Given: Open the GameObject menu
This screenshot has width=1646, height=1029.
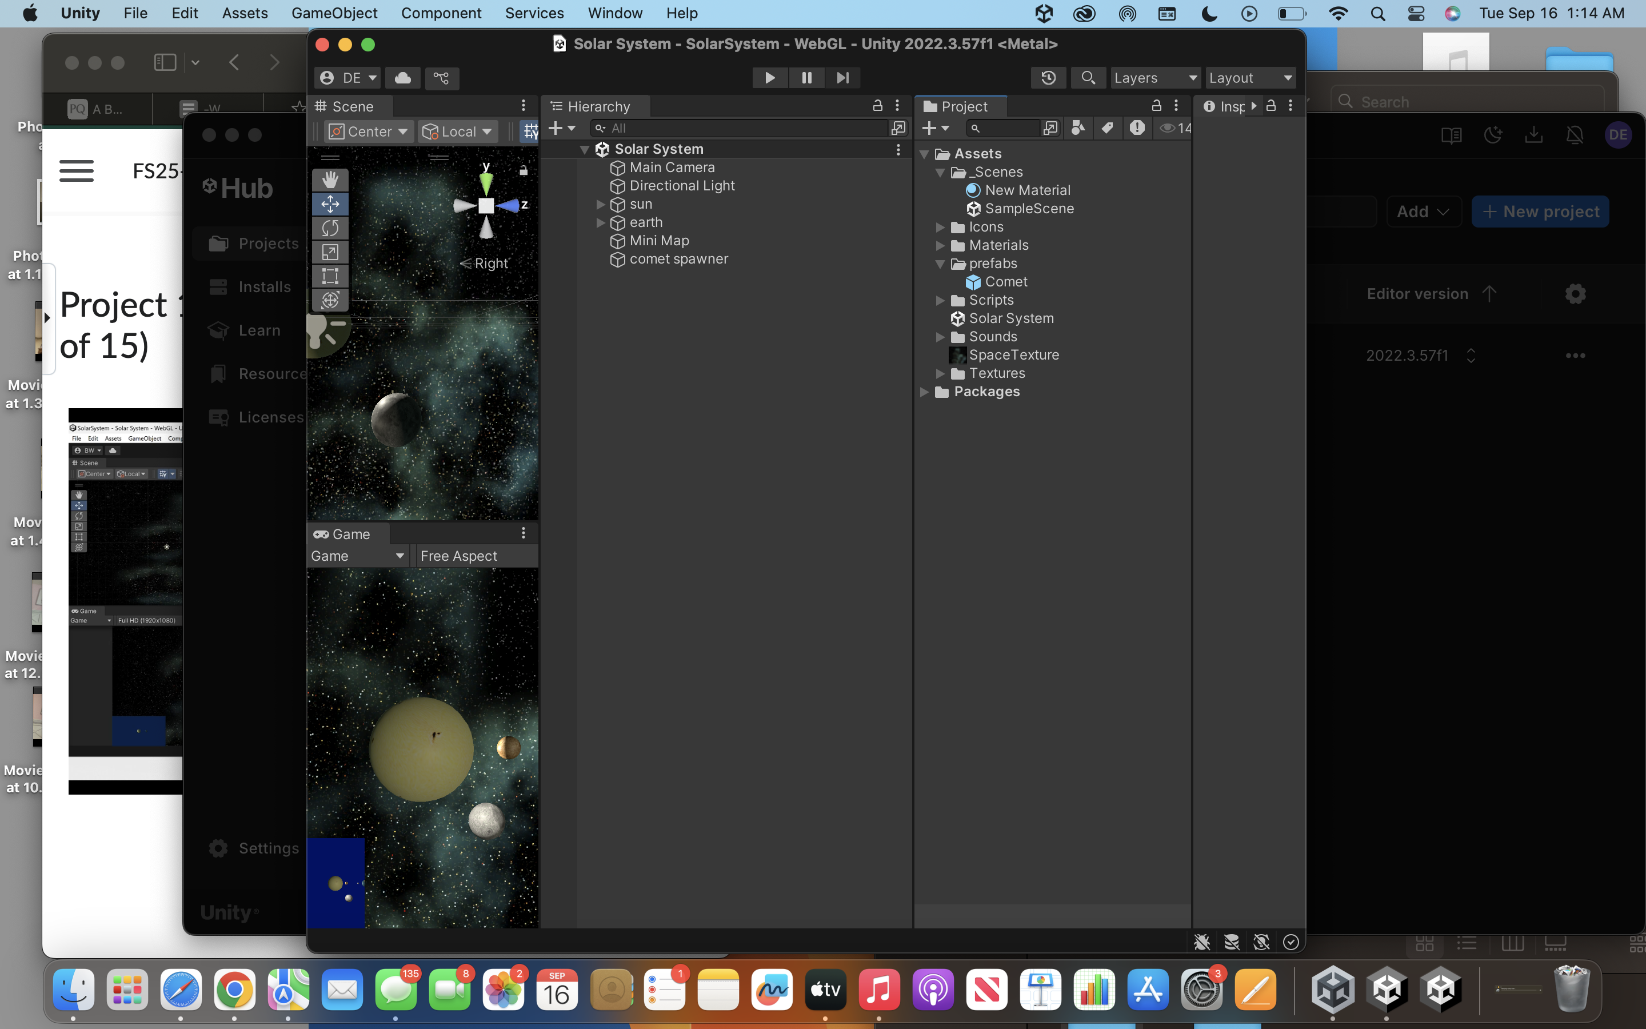Looking at the screenshot, I should click(334, 13).
